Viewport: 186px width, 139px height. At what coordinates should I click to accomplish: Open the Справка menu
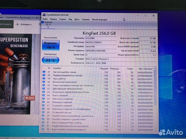click(86, 20)
